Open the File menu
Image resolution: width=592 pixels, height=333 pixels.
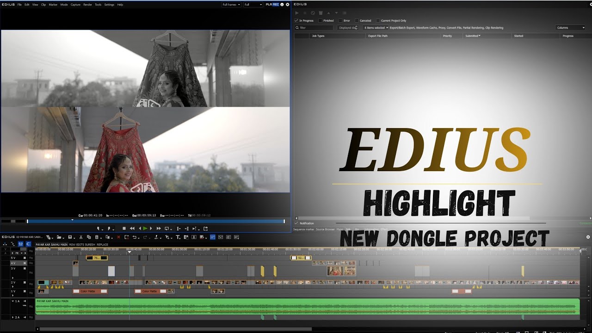pos(19,5)
